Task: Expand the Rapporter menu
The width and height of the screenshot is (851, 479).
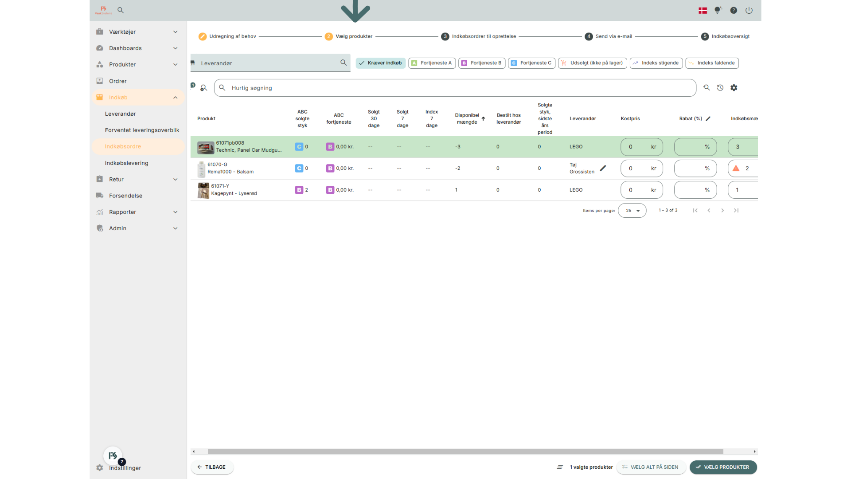Action: pos(138,212)
